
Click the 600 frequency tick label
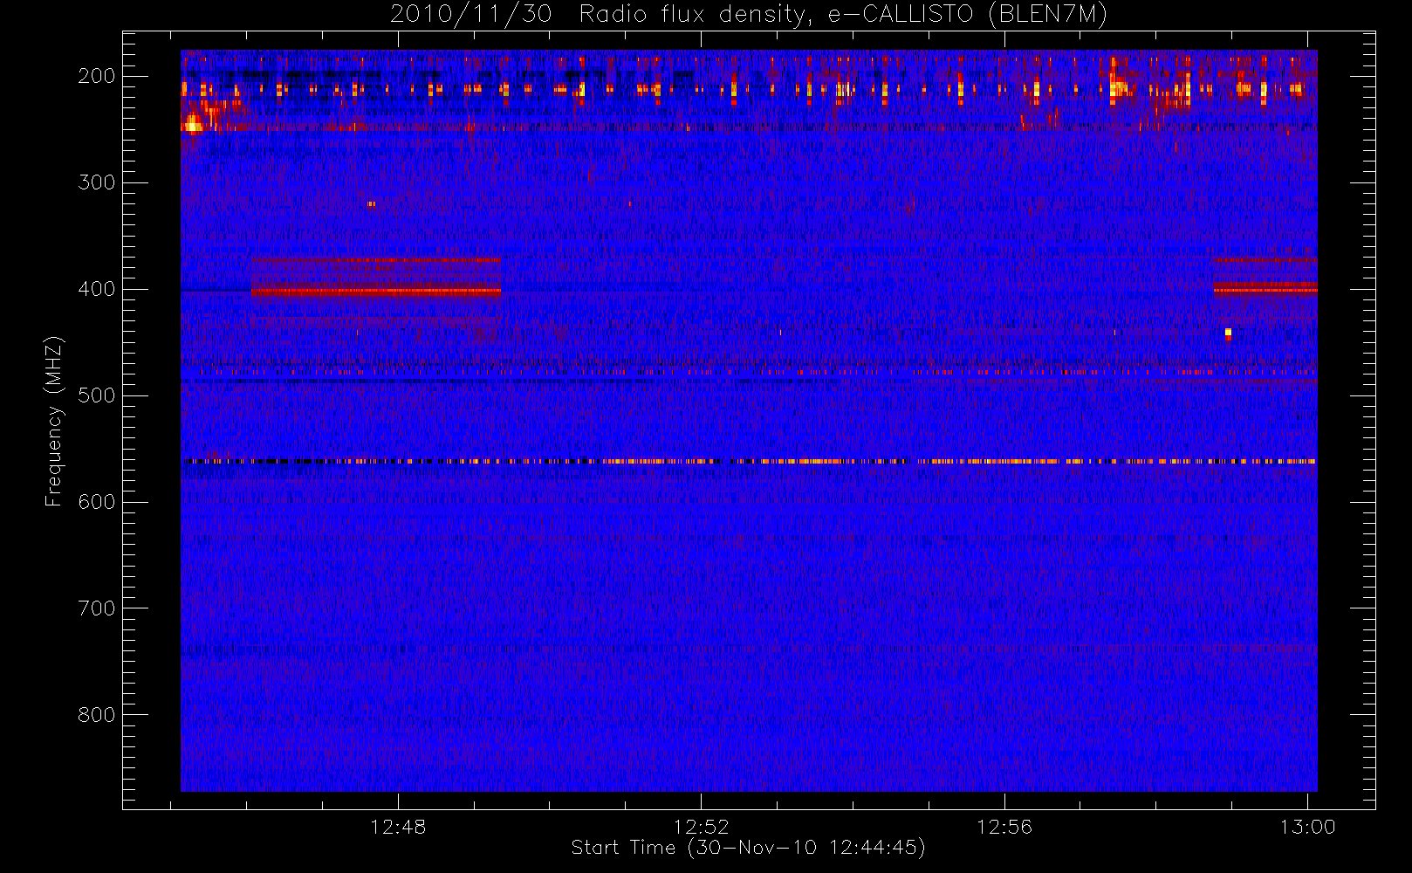97,502
